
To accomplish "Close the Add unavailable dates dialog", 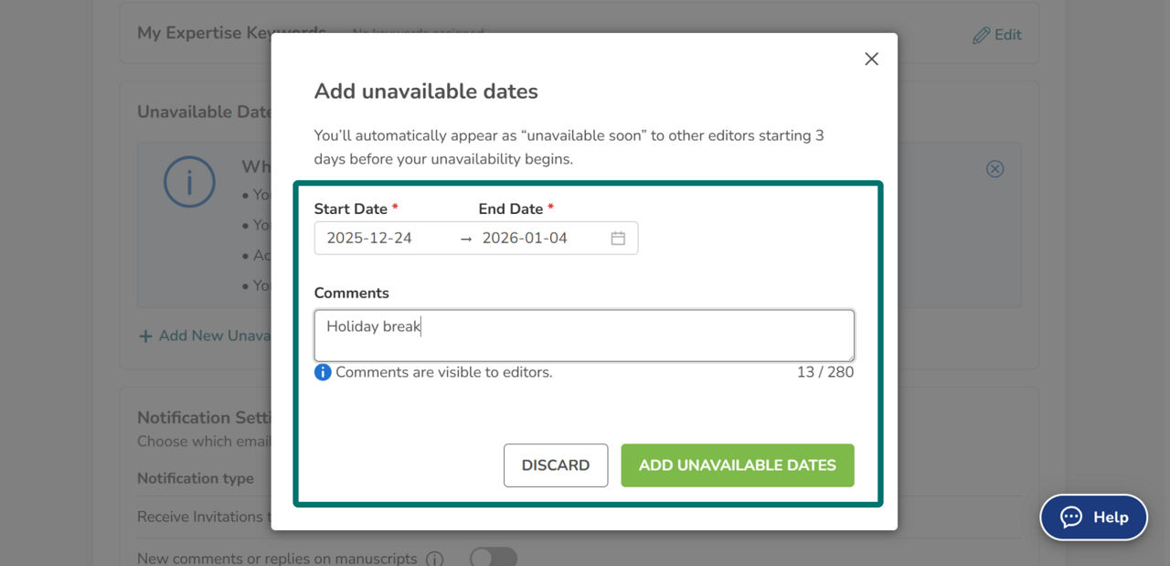I will coord(871,59).
